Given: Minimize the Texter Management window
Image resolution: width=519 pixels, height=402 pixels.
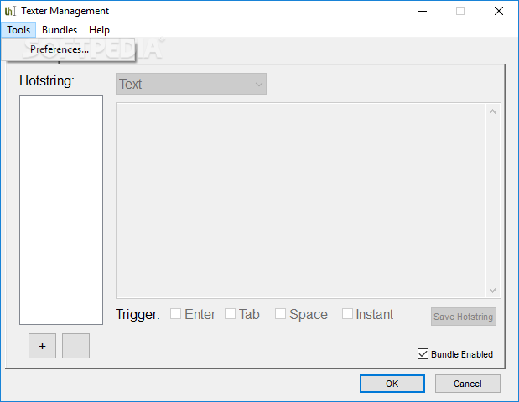Looking at the screenshot, I should (x=423, y=11).
